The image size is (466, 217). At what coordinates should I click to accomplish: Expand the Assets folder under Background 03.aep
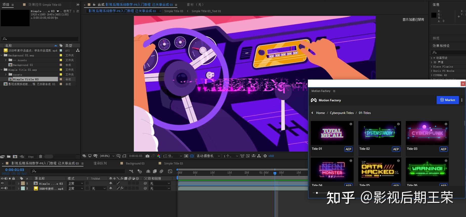click(6, 60)
